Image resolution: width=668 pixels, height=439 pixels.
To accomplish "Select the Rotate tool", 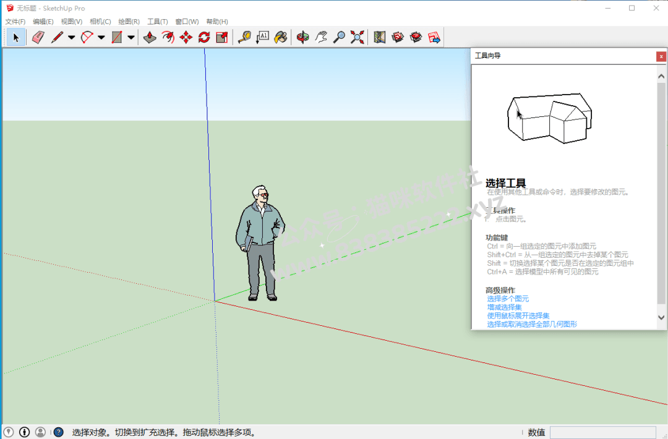I will point(204,38).
